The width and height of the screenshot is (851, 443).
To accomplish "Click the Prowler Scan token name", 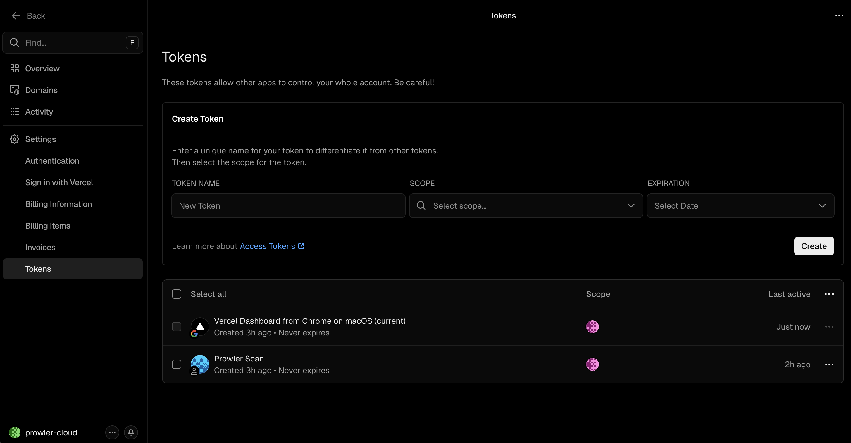I will [239, 358].
